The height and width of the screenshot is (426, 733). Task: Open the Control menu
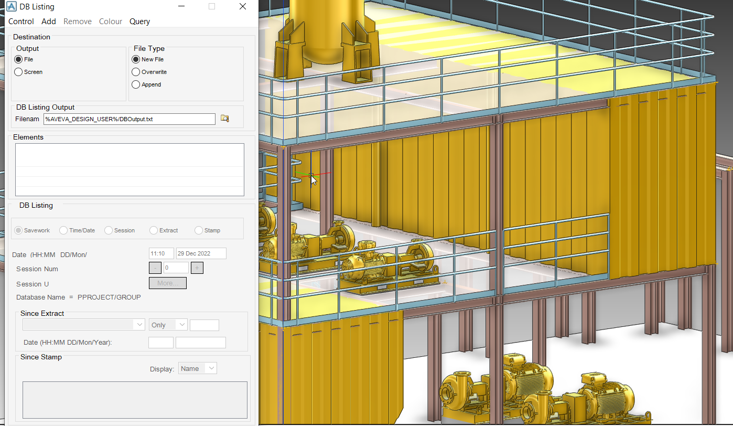(x=21, y=22)
